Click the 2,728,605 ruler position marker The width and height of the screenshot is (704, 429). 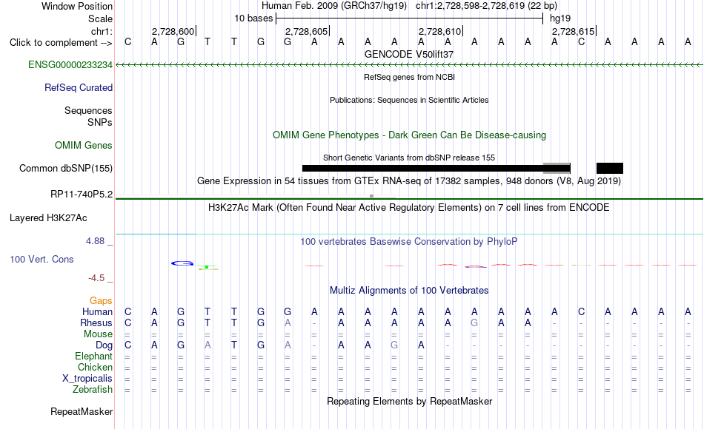pos(307,31)
